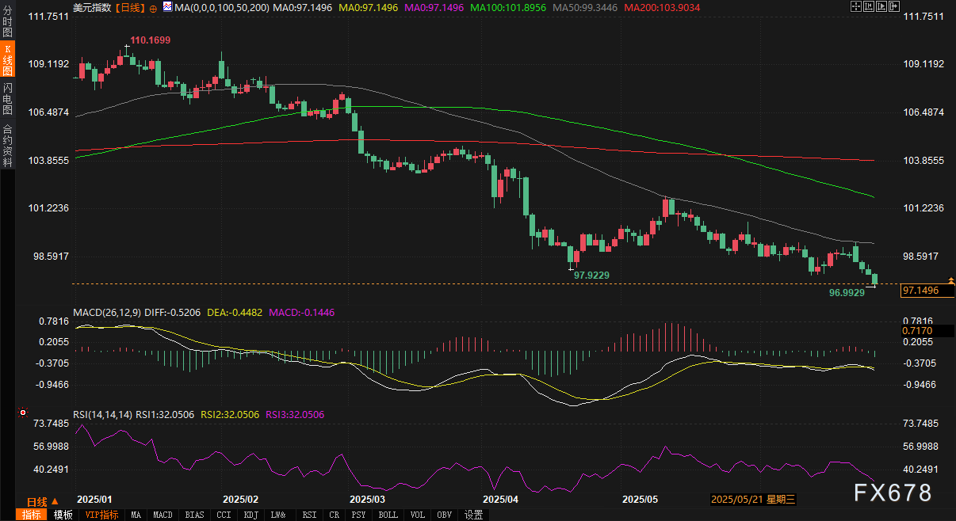Switch to the 闪电图 side tab

[7, 98]
